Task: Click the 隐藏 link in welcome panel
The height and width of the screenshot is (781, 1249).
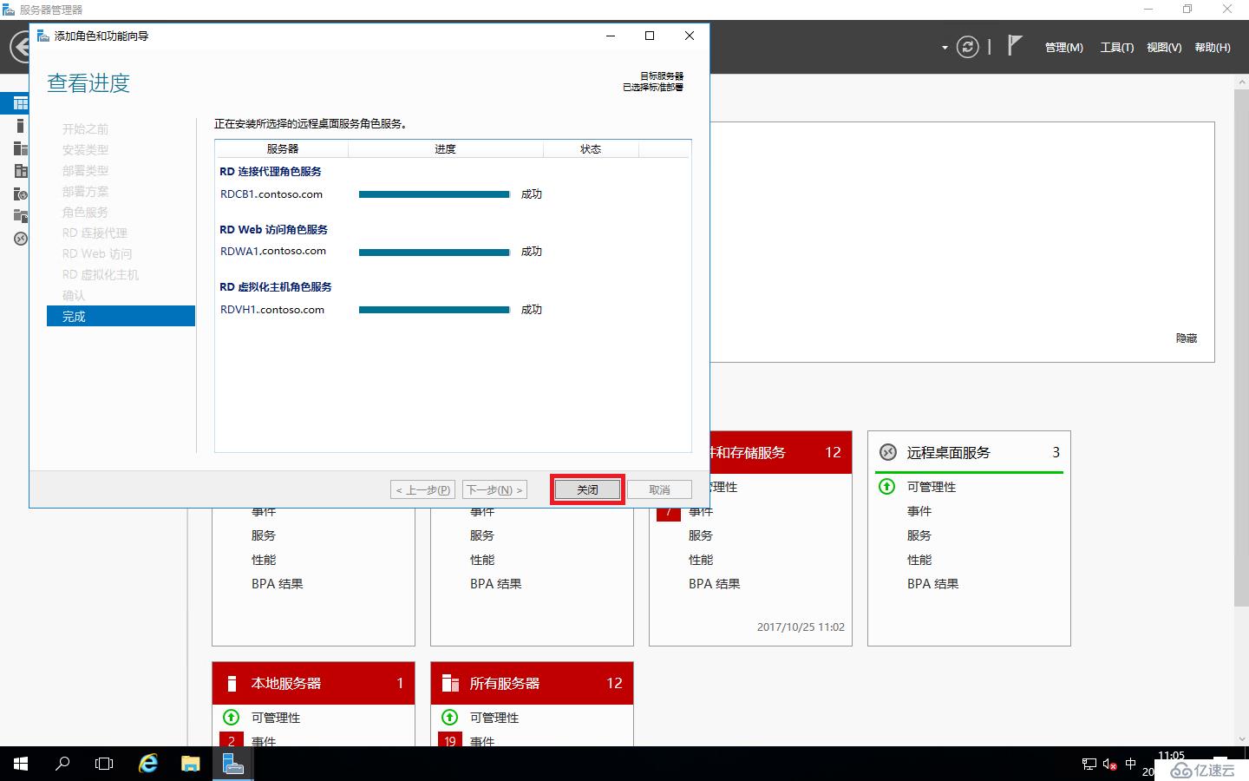Action: pos(1187,338)
